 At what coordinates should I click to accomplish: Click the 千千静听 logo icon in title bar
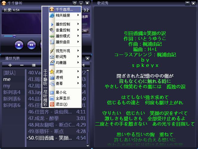(x=4, y=3)
